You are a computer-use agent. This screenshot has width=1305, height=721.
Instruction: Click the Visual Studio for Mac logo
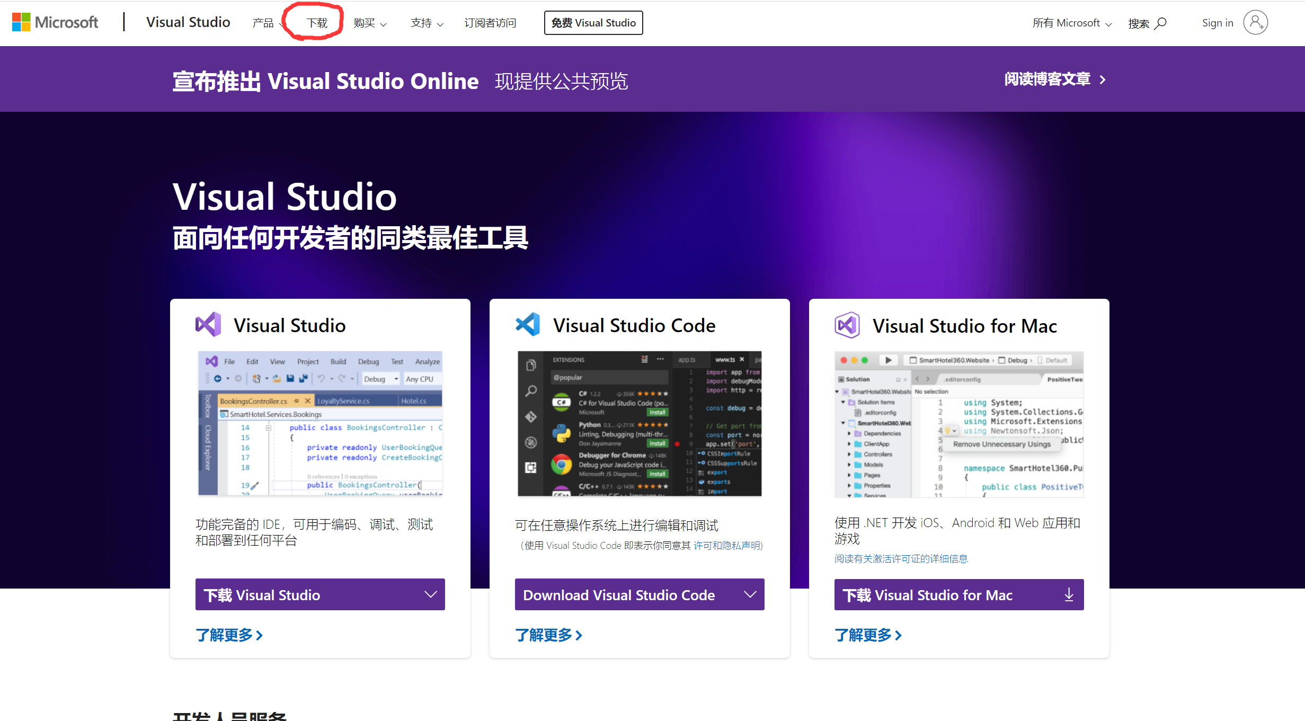[x=847, y=325]
